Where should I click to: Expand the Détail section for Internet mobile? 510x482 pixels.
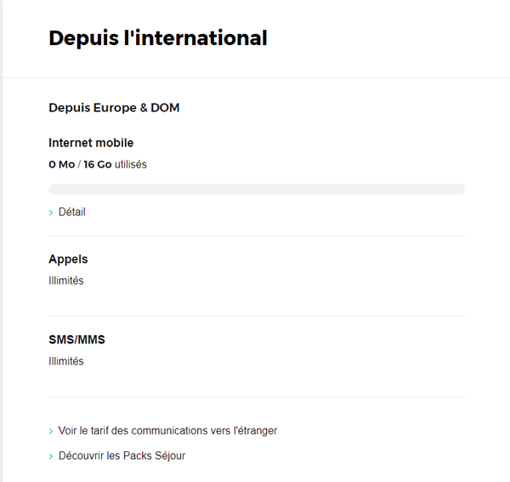(71, 212)
